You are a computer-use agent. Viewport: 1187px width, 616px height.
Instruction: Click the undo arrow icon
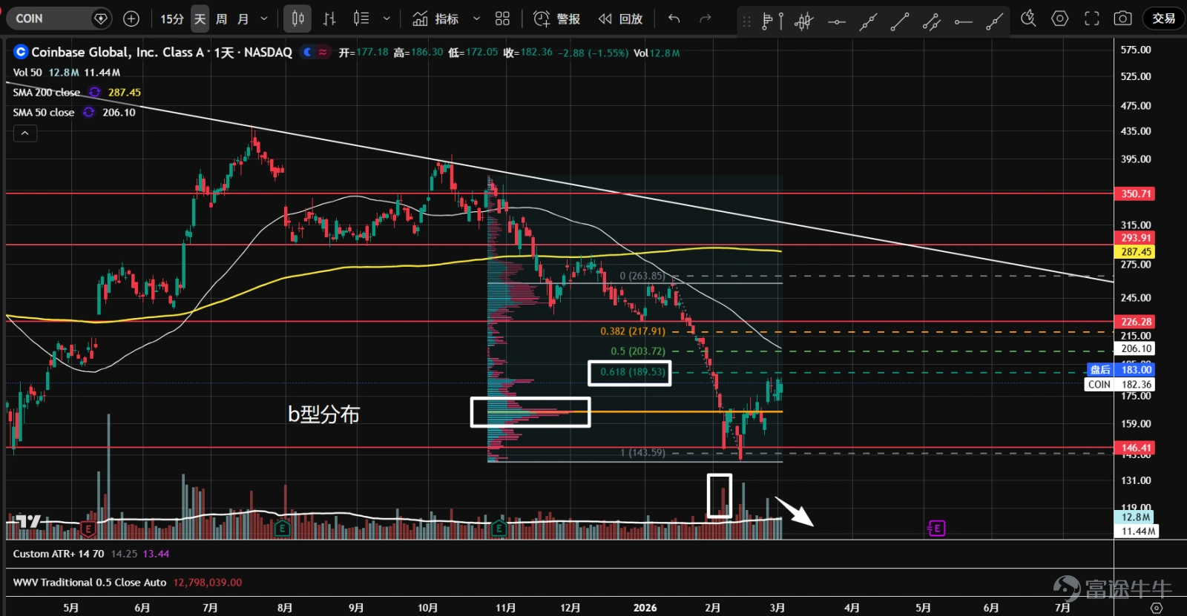[674, 19]
